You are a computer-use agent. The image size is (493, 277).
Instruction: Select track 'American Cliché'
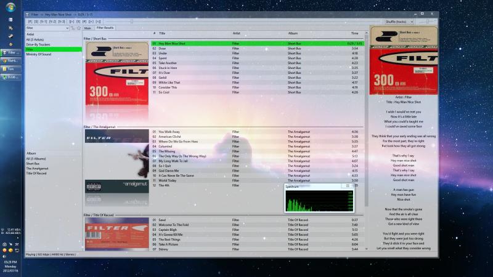[257, 137]
